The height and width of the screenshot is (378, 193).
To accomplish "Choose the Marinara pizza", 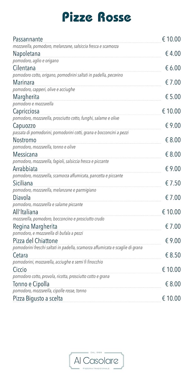I will click(24, 83).
